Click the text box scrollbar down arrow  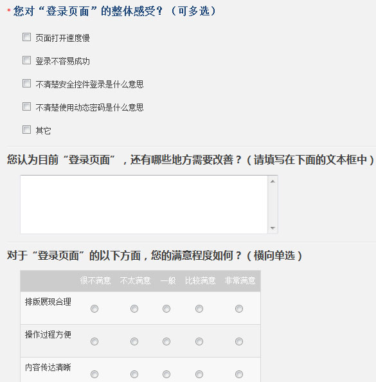tap(273, 228)
